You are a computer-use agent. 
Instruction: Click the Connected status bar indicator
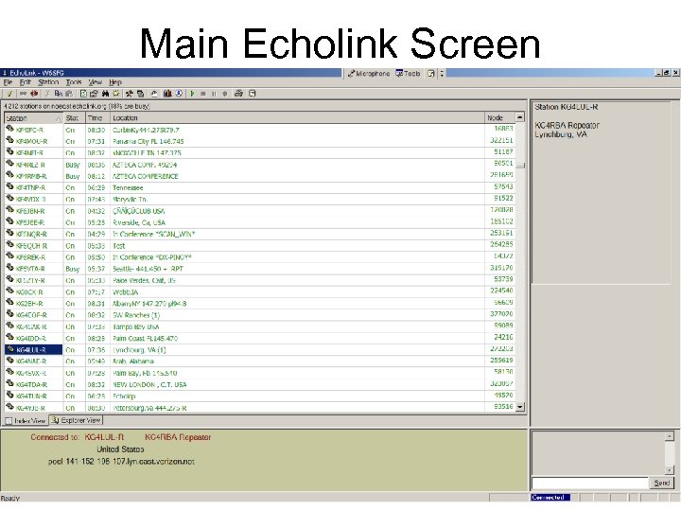[x=550, y=498]
